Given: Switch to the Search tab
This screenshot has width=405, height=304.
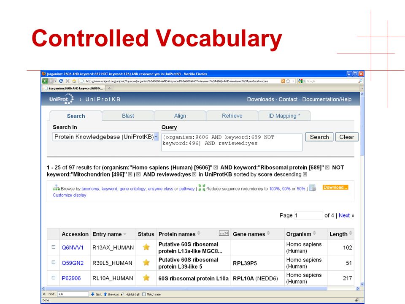Looking at the screenshot, I should 76,116.
